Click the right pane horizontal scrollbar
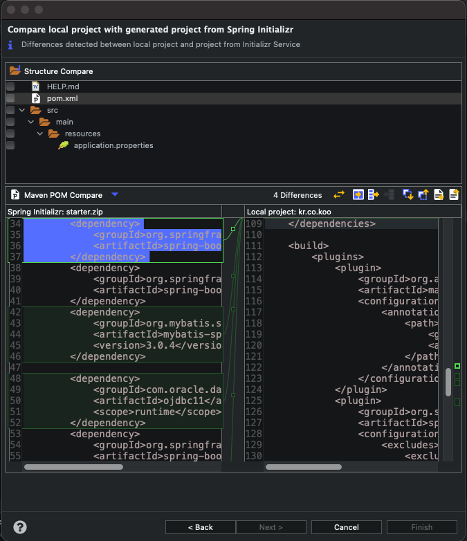Viewport: 467px width, 541px height. click(x=304, y=467)
